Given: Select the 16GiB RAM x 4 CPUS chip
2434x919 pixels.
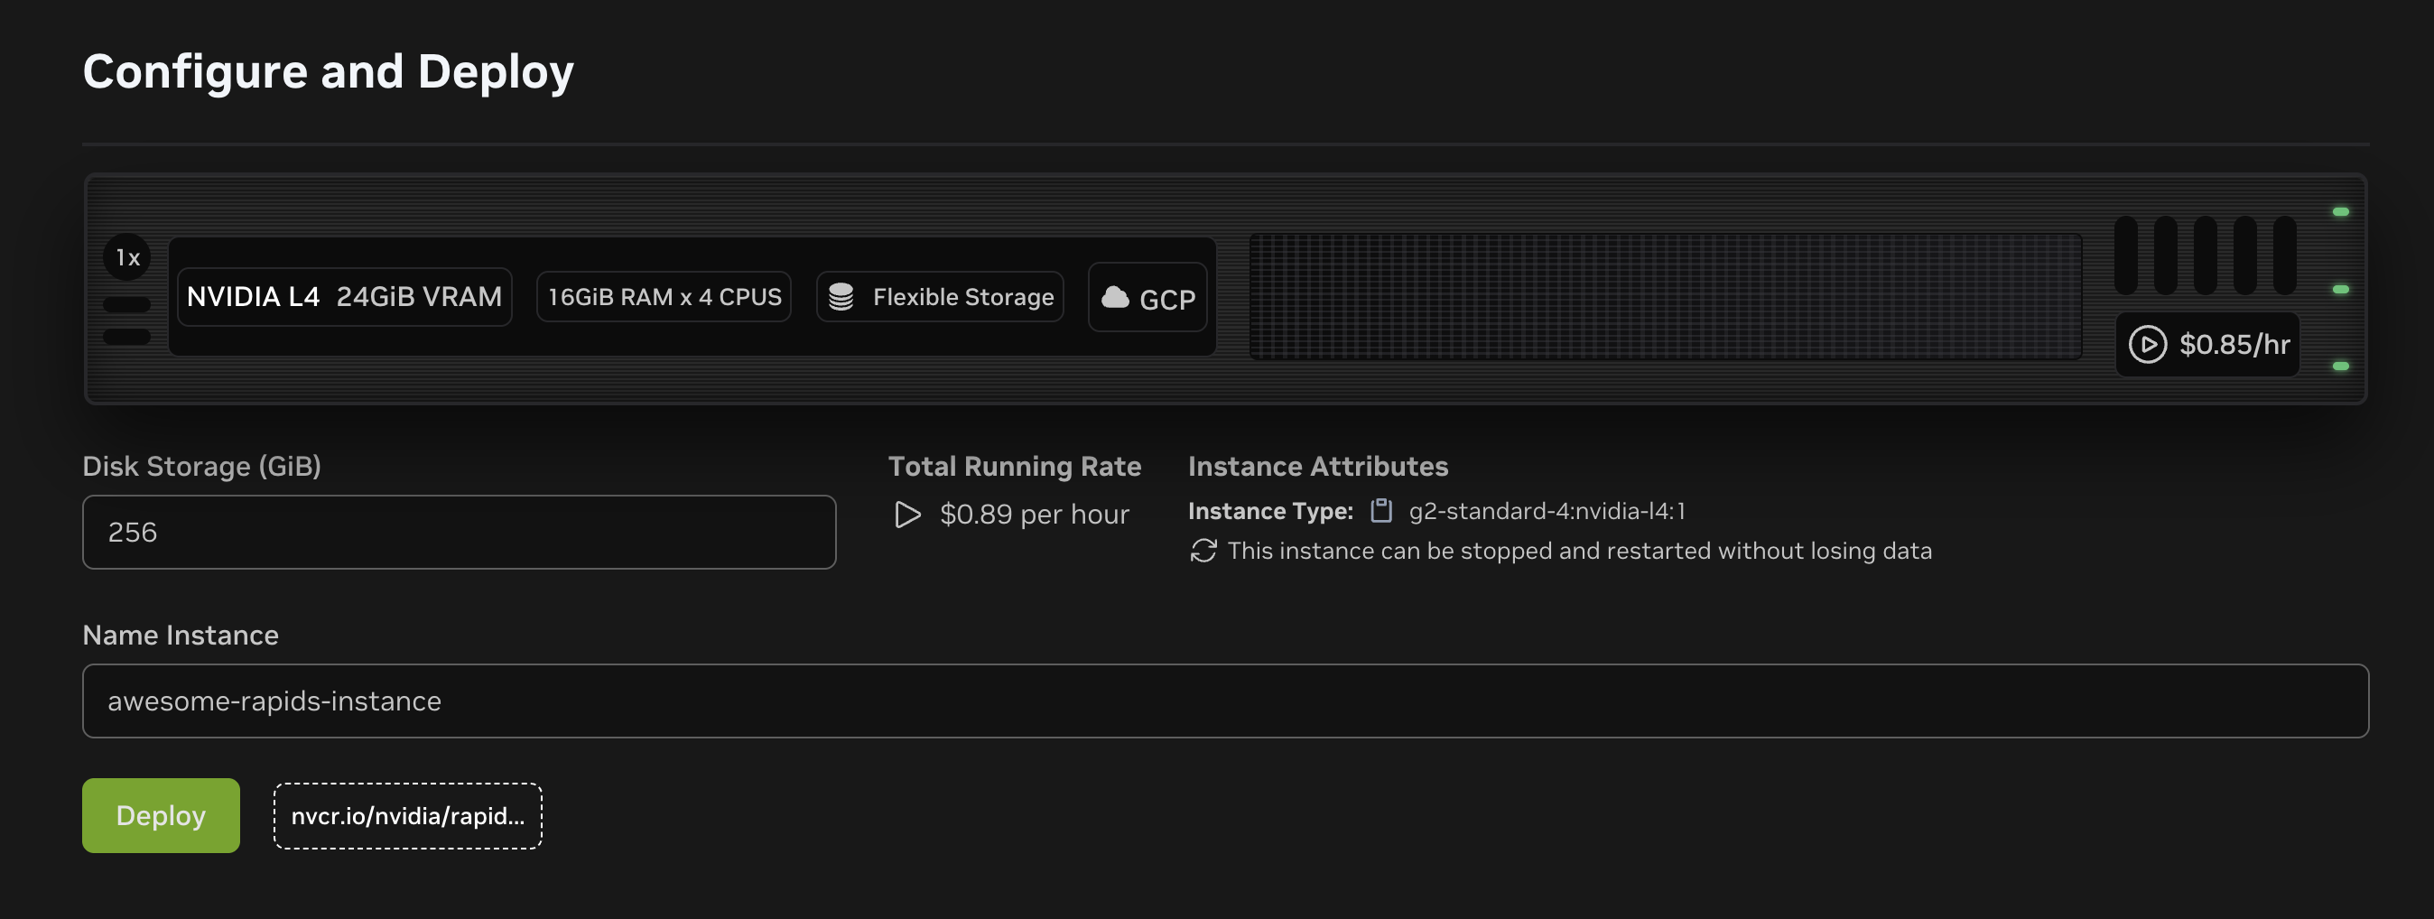Looking at the screenshot, I should click(664, 295).
